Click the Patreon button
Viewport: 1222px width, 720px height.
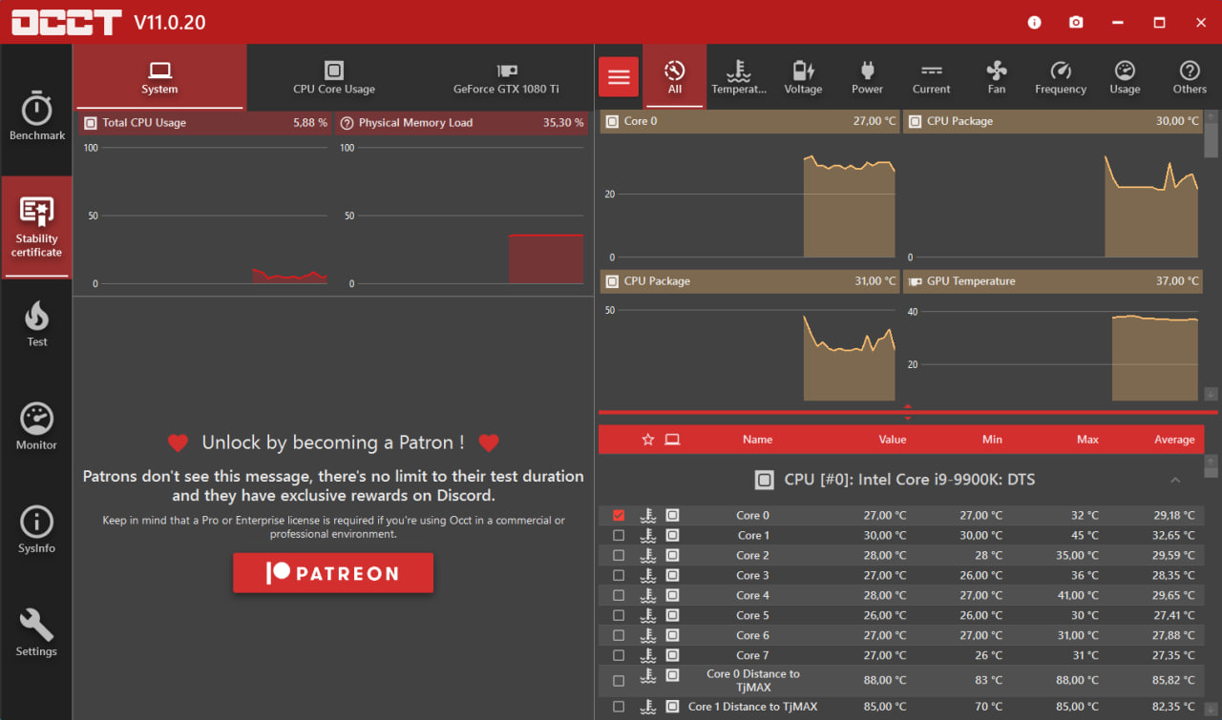333,573
